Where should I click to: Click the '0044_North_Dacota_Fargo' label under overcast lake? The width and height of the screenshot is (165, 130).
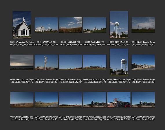click(22, 79)
